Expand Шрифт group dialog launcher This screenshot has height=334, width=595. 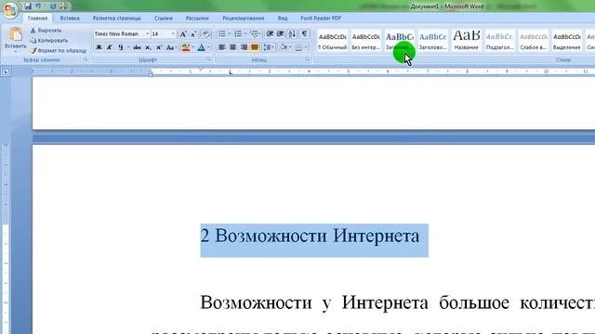[x=209, y=59]
